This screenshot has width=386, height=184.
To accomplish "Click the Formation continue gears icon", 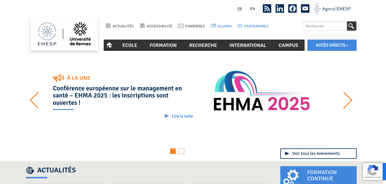I will (x=291, y=177).
